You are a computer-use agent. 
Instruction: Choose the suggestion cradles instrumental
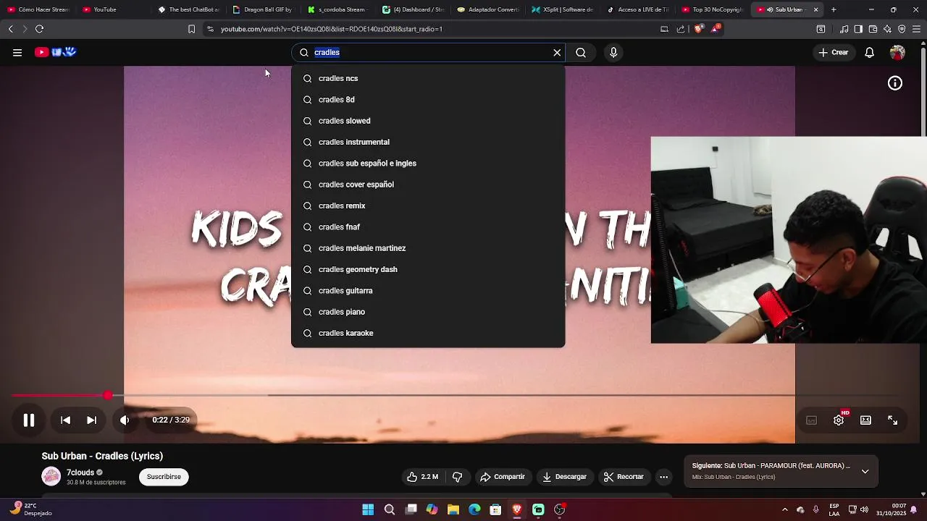[x=428, y=142]
